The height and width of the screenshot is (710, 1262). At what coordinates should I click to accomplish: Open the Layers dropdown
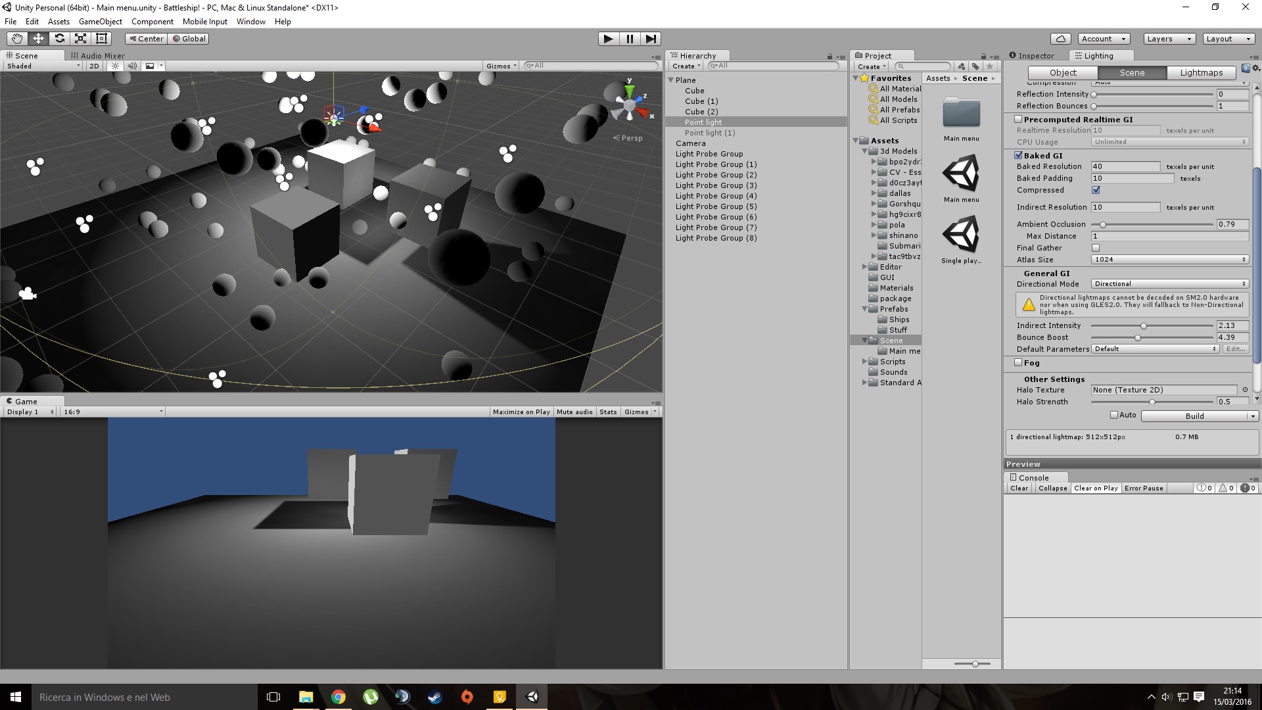pyautogui.click(x=1169, y=39)
